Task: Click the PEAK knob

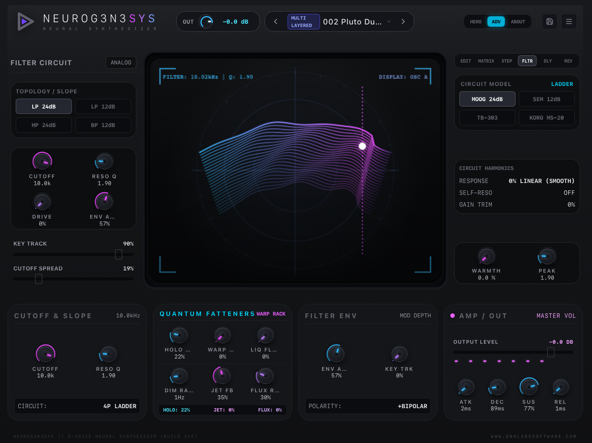Action: pyautogui.click(x=547, y=256)
